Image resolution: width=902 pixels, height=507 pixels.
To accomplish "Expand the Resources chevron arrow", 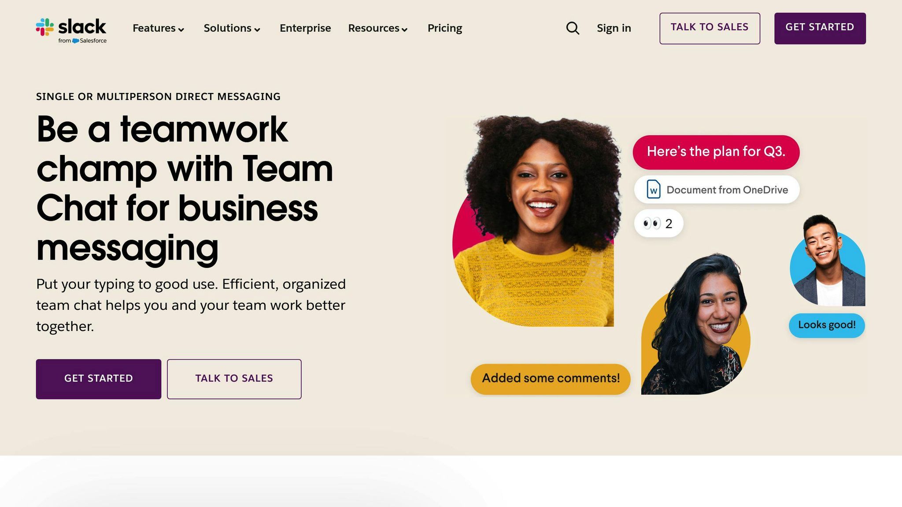I will pyautogui.click(x=404, y=29).
